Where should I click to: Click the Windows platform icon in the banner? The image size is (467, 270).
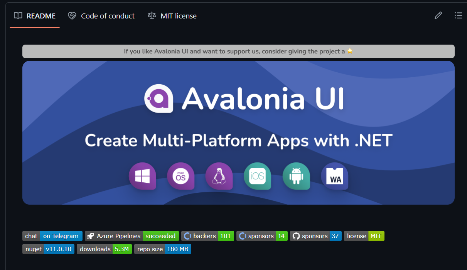(142, 176)
